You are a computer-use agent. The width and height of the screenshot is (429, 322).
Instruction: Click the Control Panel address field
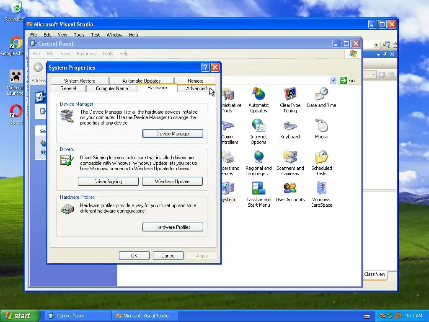(275, 80)
